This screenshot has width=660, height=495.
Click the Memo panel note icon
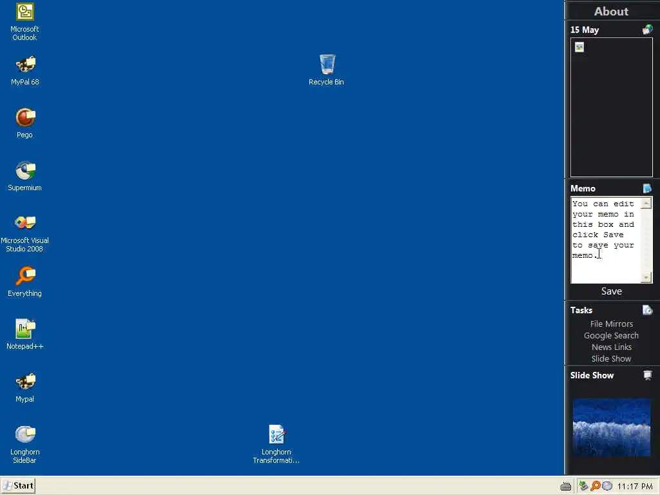tap(647, 188)
